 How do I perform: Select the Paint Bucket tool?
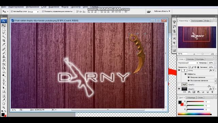4,68
